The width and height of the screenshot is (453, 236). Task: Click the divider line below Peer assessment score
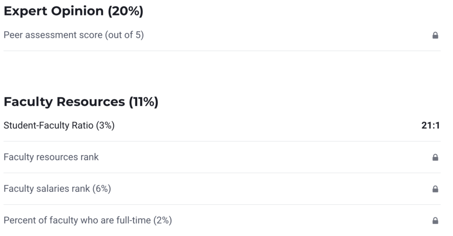point(221,51)
